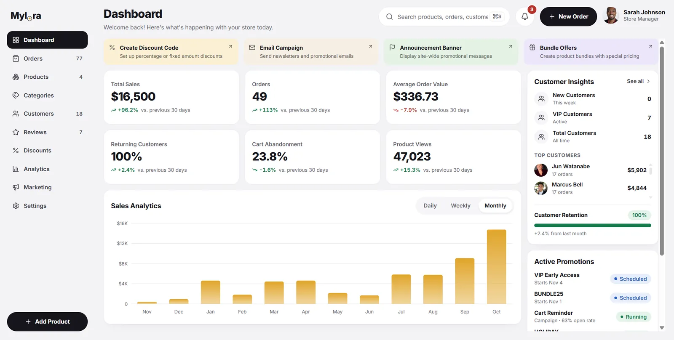Click the Categories tag icon
This screenshot has width=674, height=340.
click(16, 96)
